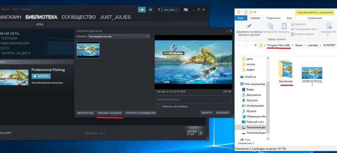This screenshot has width=337, height=153.
Task: Open the Quick Access Toolbar customize arrow
Action: [255, 12]
